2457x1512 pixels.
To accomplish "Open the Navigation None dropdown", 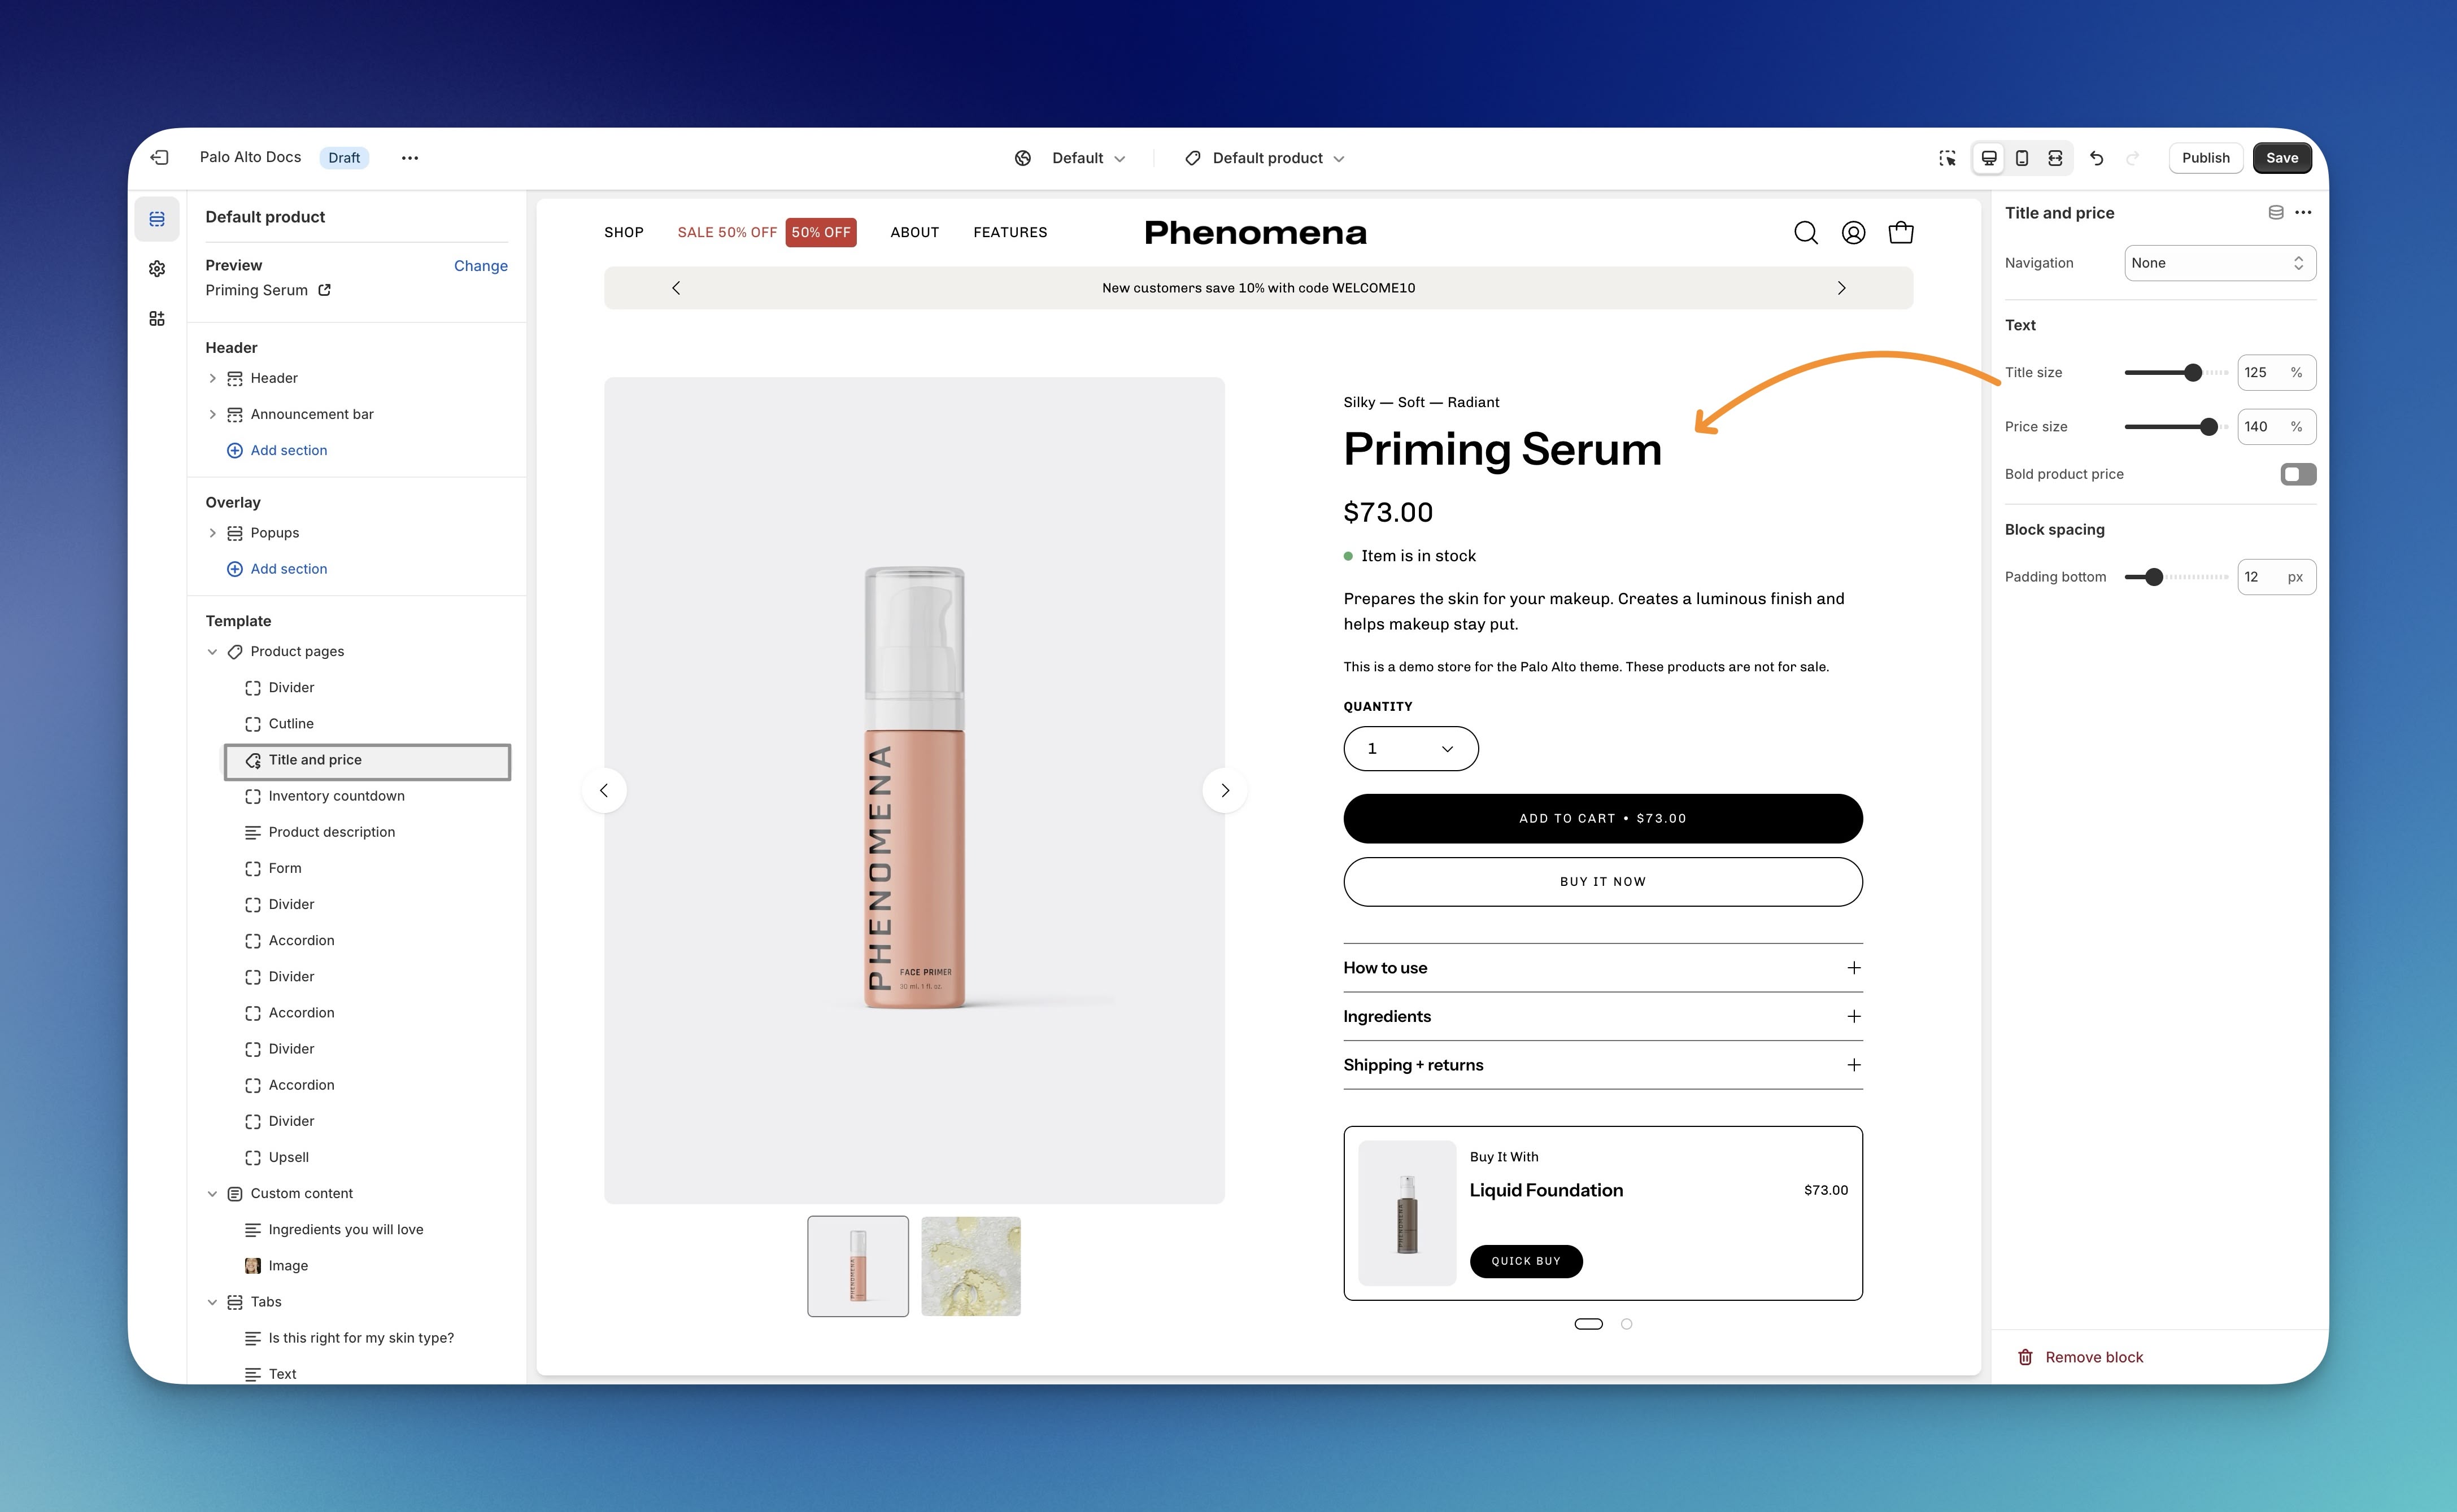I will [2219, 263].
